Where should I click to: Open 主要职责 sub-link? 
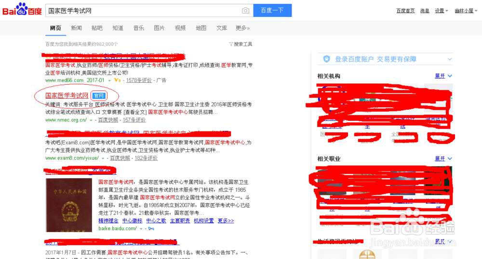[180, 220]
